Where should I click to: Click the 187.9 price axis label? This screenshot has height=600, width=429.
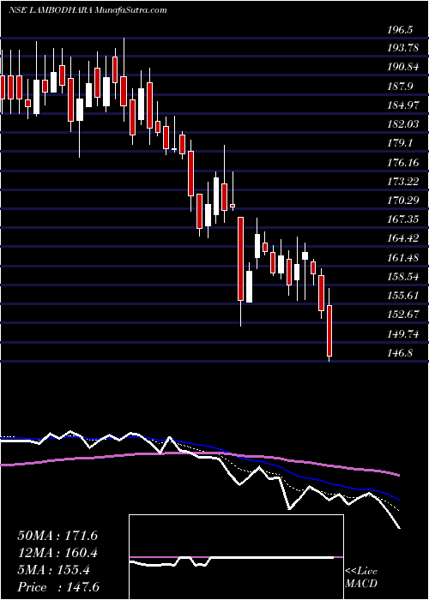point(401,87)
